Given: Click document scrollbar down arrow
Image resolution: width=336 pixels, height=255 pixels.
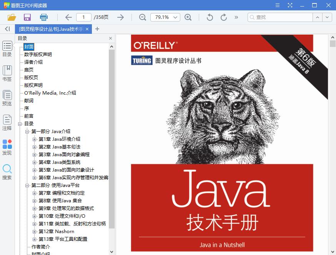Looking at the screenshot, I should click(x=333, y=252).
